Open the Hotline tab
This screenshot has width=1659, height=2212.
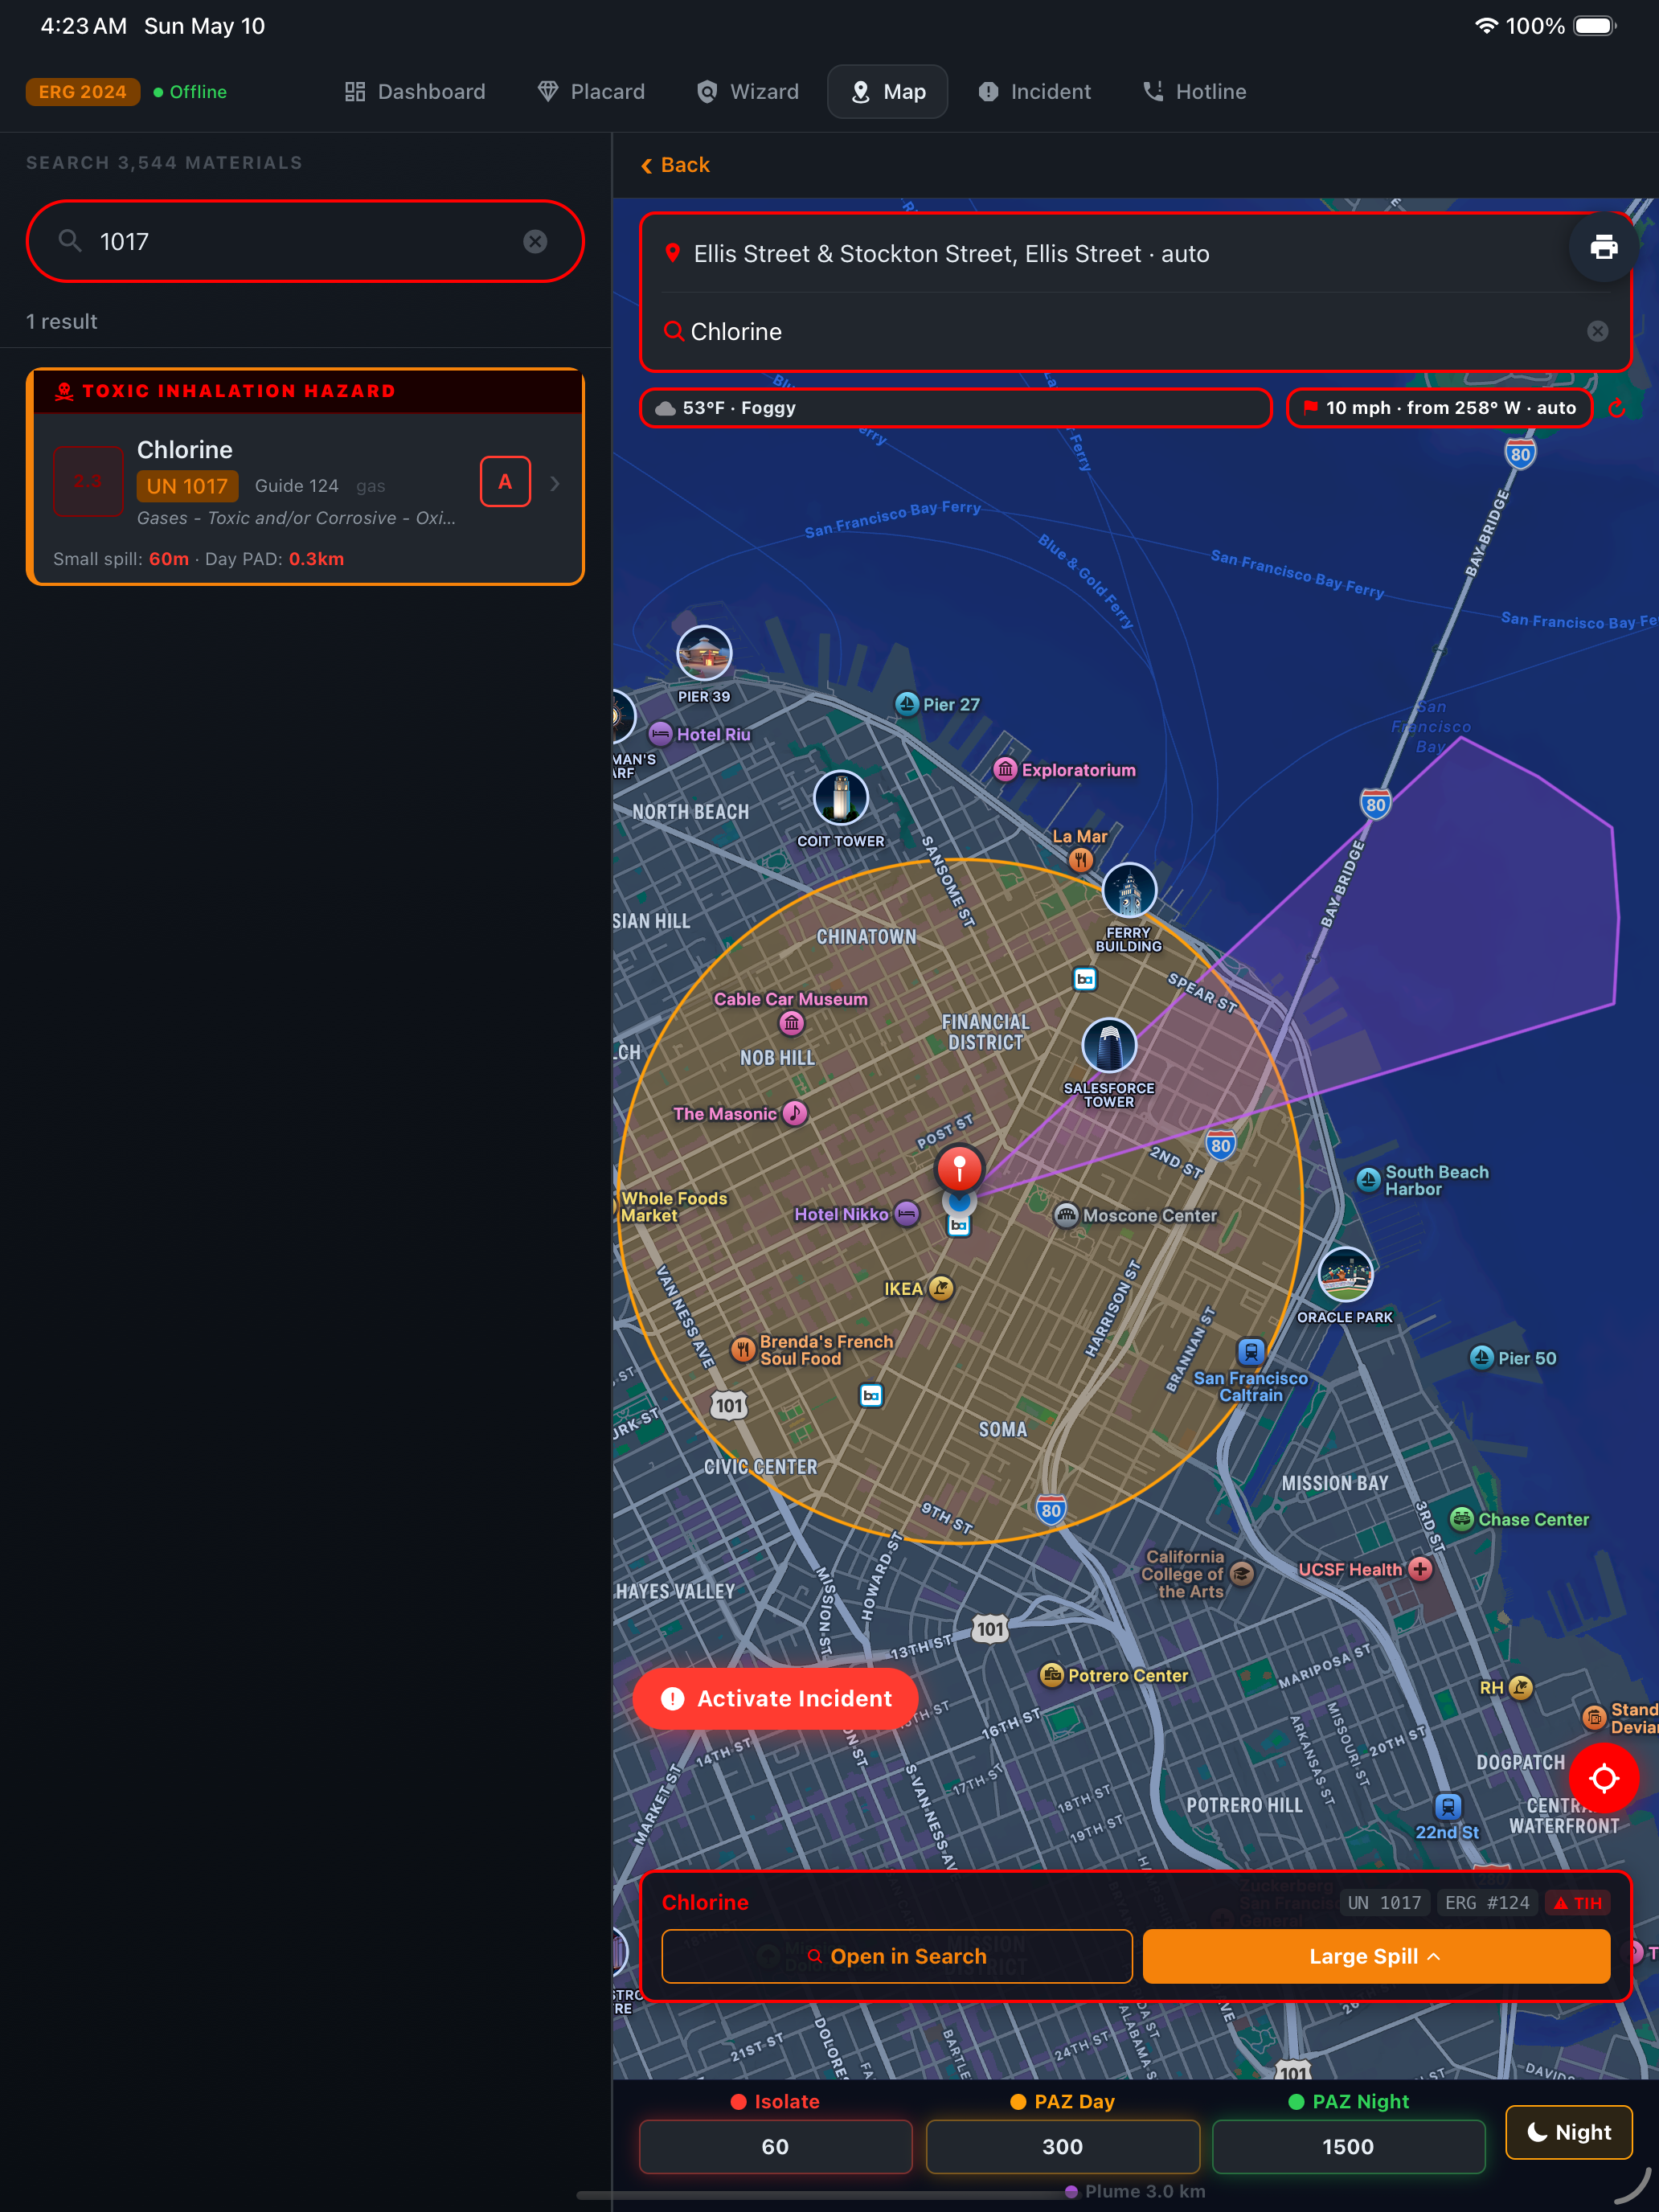tap(1194, 92)
